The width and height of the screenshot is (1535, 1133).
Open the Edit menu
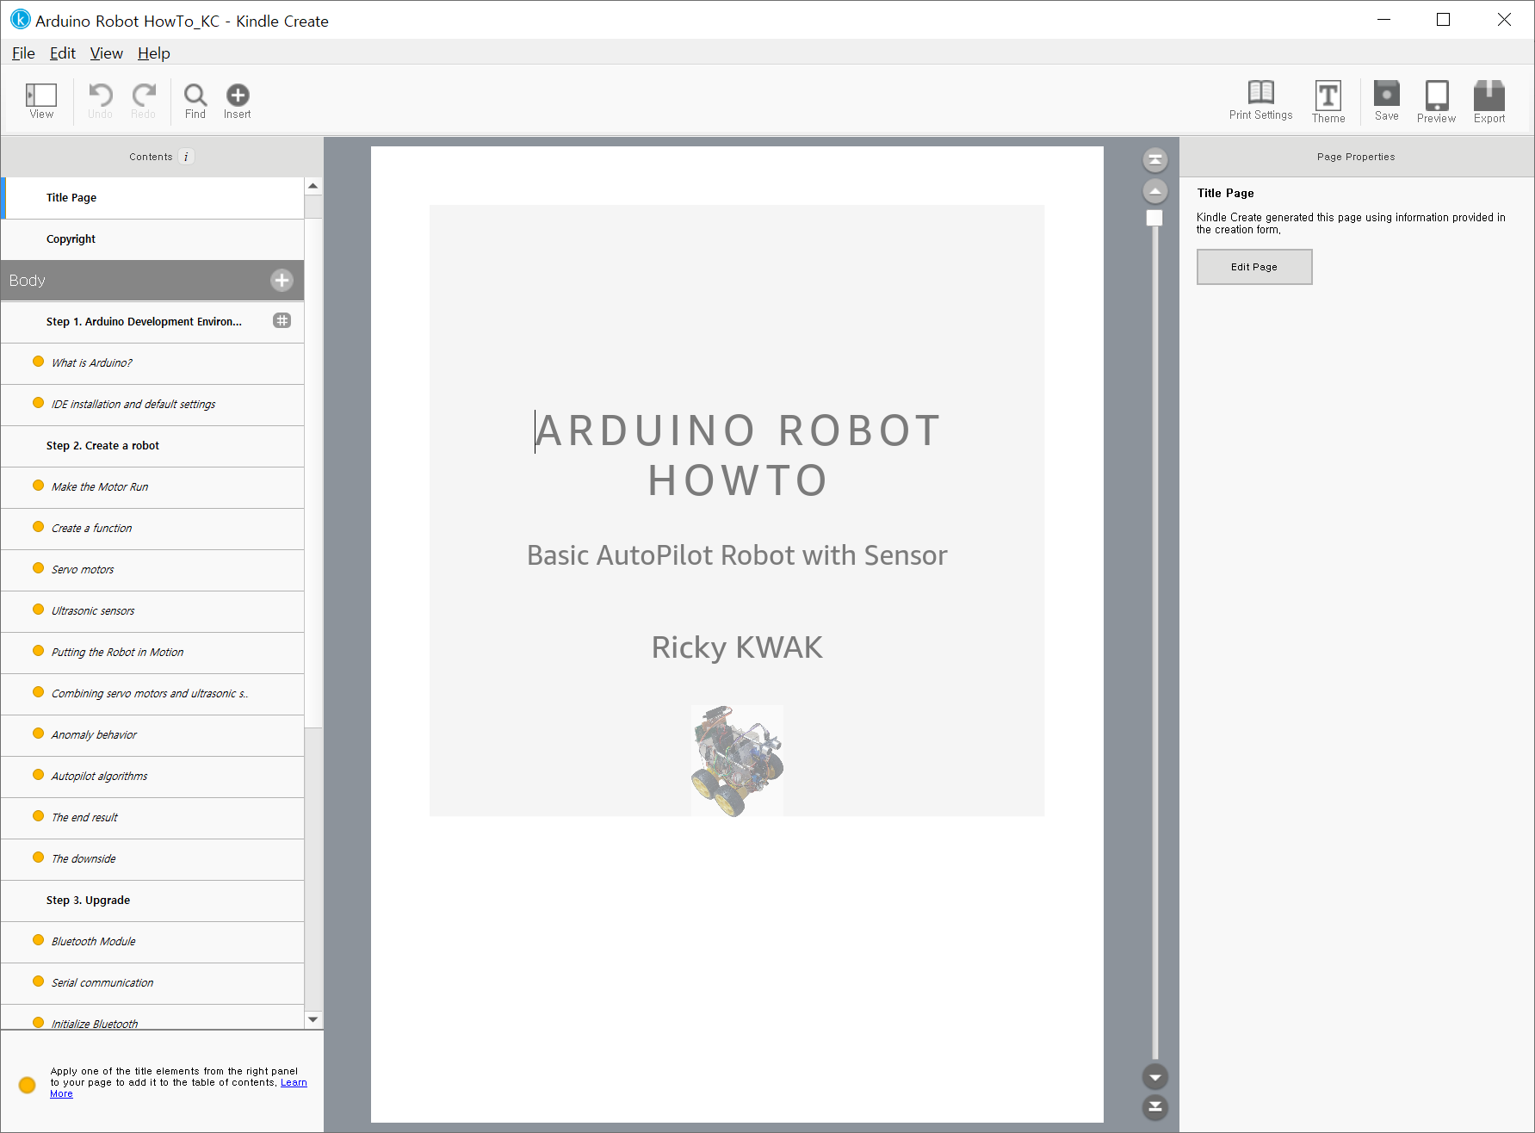(x=63, y=53)
